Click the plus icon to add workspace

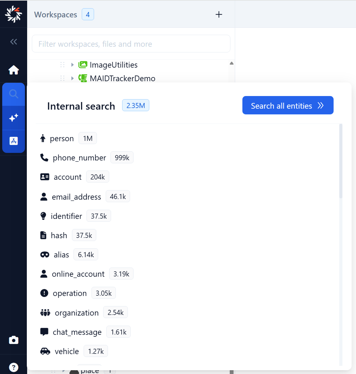(219, 15)
